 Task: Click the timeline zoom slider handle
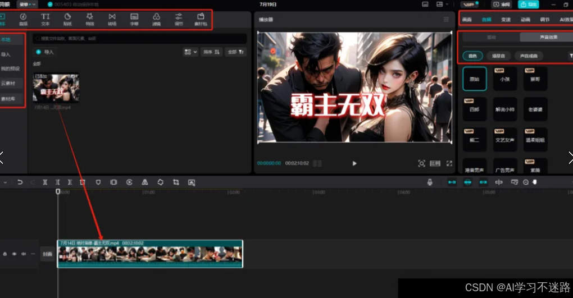click(535, 182)
